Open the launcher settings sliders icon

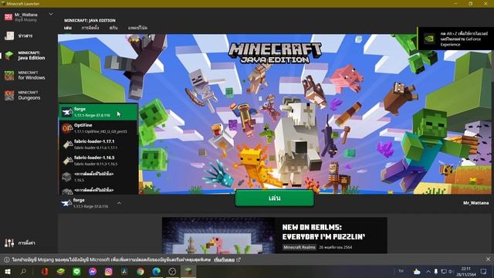(x=9, y=242)
